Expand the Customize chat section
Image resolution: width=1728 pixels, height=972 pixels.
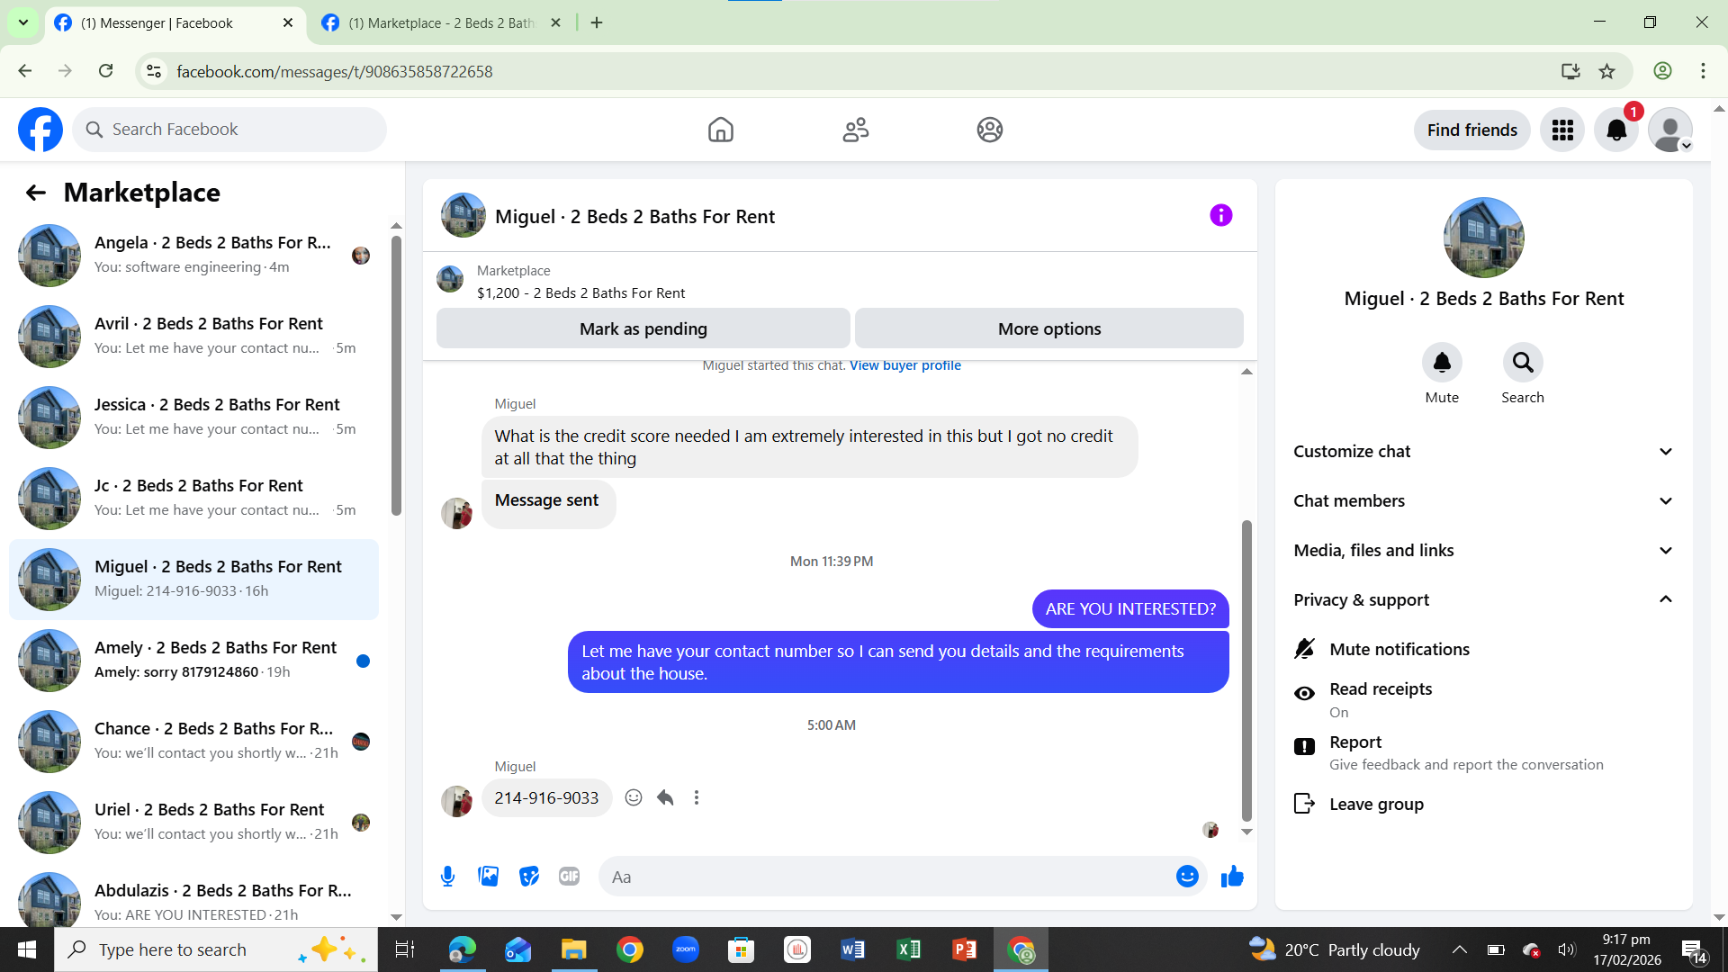[1483, 452]
